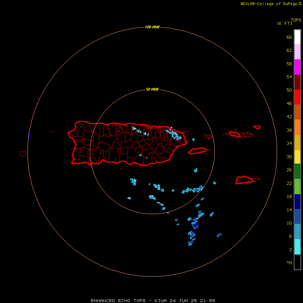Click legend value 14

(x=289, y=210)
